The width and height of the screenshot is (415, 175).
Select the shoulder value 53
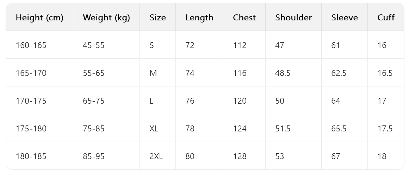279,156
